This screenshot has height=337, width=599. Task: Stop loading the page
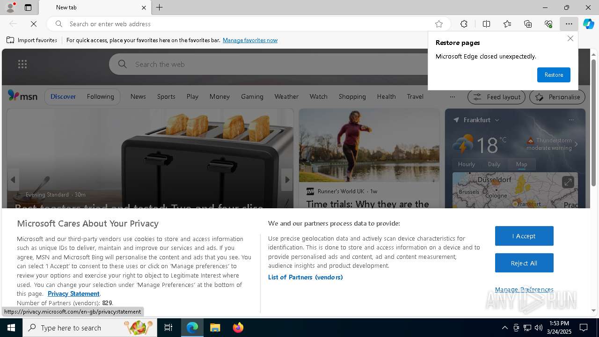coord(34,24)
